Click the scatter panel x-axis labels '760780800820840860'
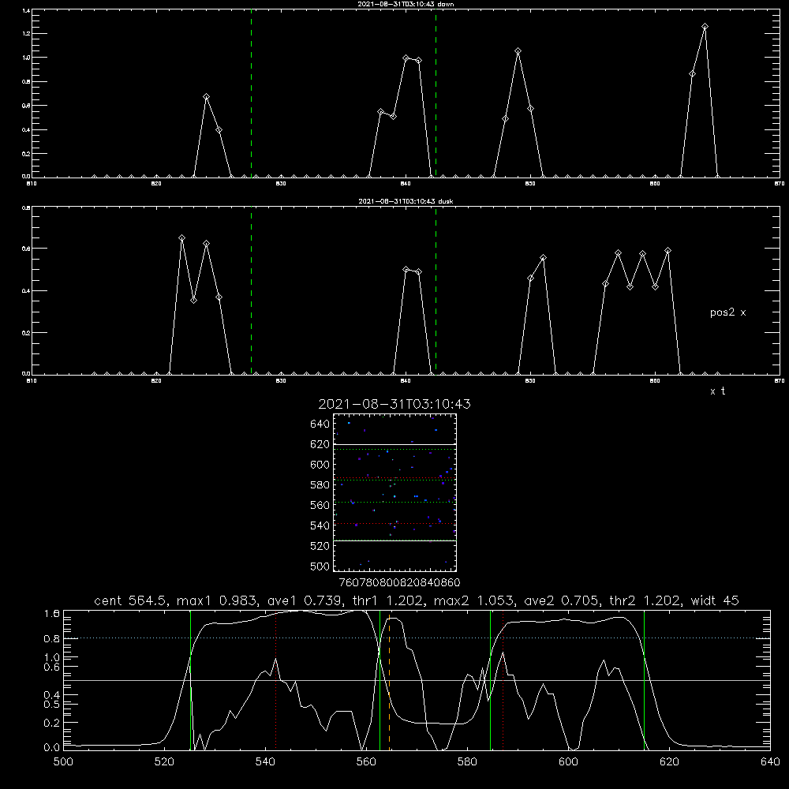789x789 pixels. (x=399, y=583)
